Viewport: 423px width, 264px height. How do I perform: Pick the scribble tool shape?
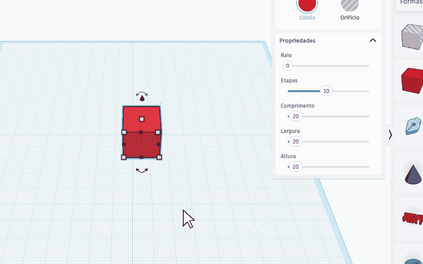coord(413,126)
